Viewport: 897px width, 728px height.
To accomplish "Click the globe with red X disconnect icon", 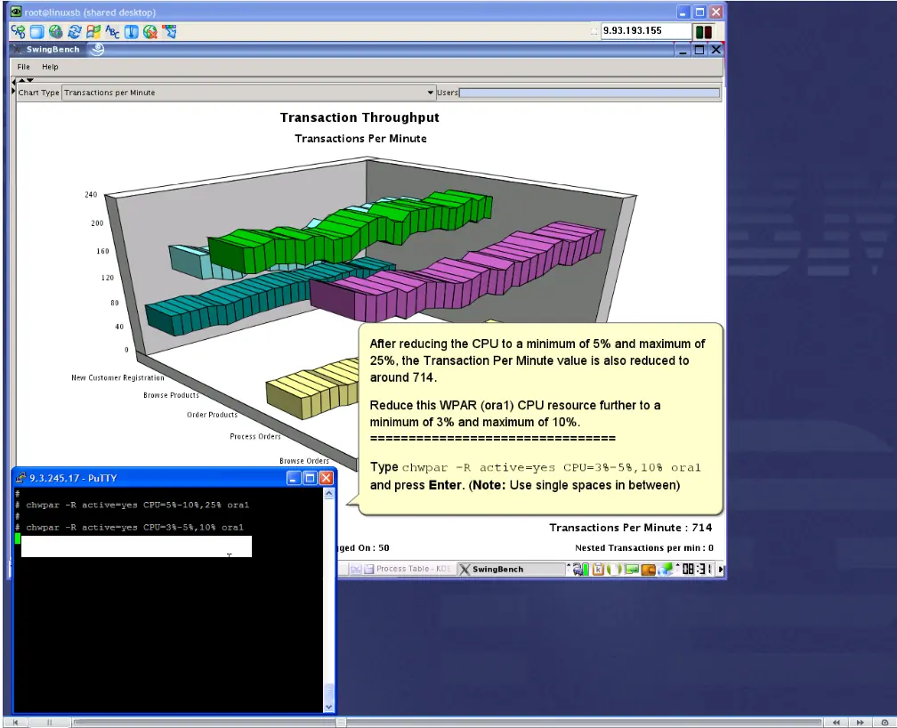I will coord(149,32).
